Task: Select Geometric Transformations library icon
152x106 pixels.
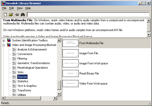Action: pos(14,63)
